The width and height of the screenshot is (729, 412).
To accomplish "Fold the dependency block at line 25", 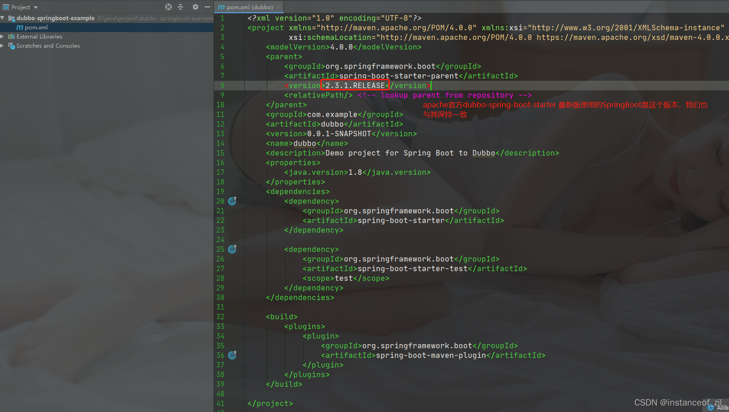I will pyautogui.click(x=244, y=250).
